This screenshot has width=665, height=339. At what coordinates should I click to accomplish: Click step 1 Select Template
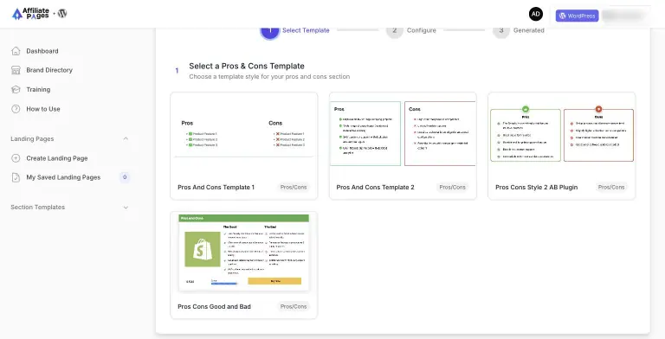click(295, 30)
